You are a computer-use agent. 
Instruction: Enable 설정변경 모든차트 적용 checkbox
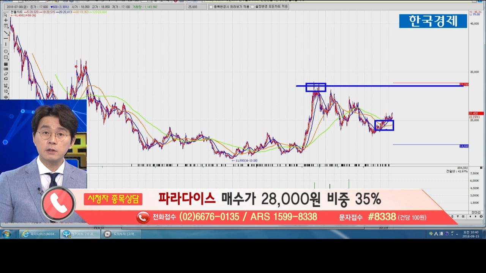(x=252, y=7)
